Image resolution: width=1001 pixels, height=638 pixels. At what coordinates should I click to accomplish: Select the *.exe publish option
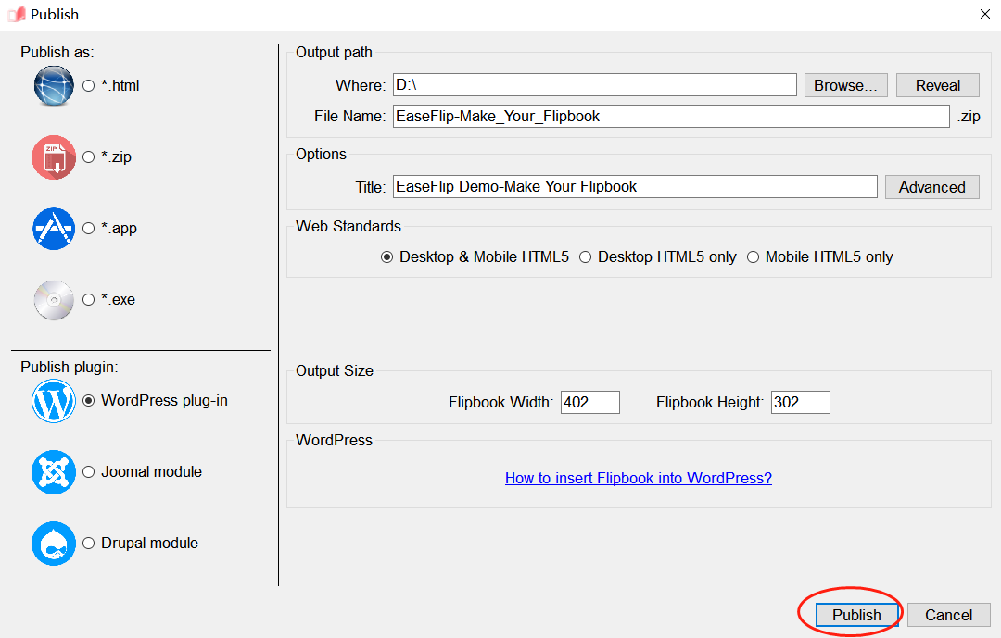(89, 300)
